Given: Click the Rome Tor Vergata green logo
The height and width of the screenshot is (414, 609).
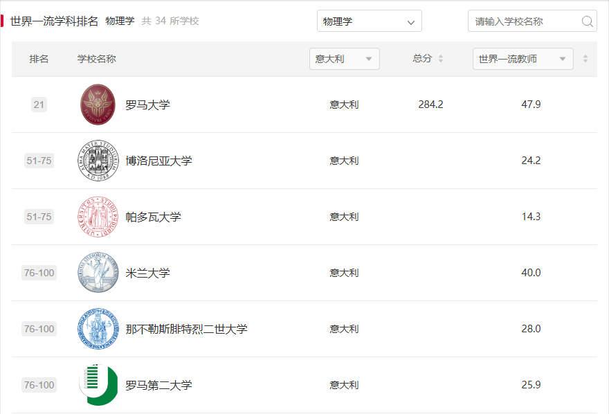Looking at the screenshot, I should [98, 385].
